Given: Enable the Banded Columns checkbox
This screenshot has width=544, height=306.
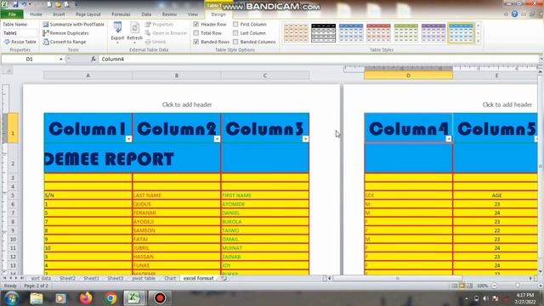Looking at the screenshot, I should point(235,42).
